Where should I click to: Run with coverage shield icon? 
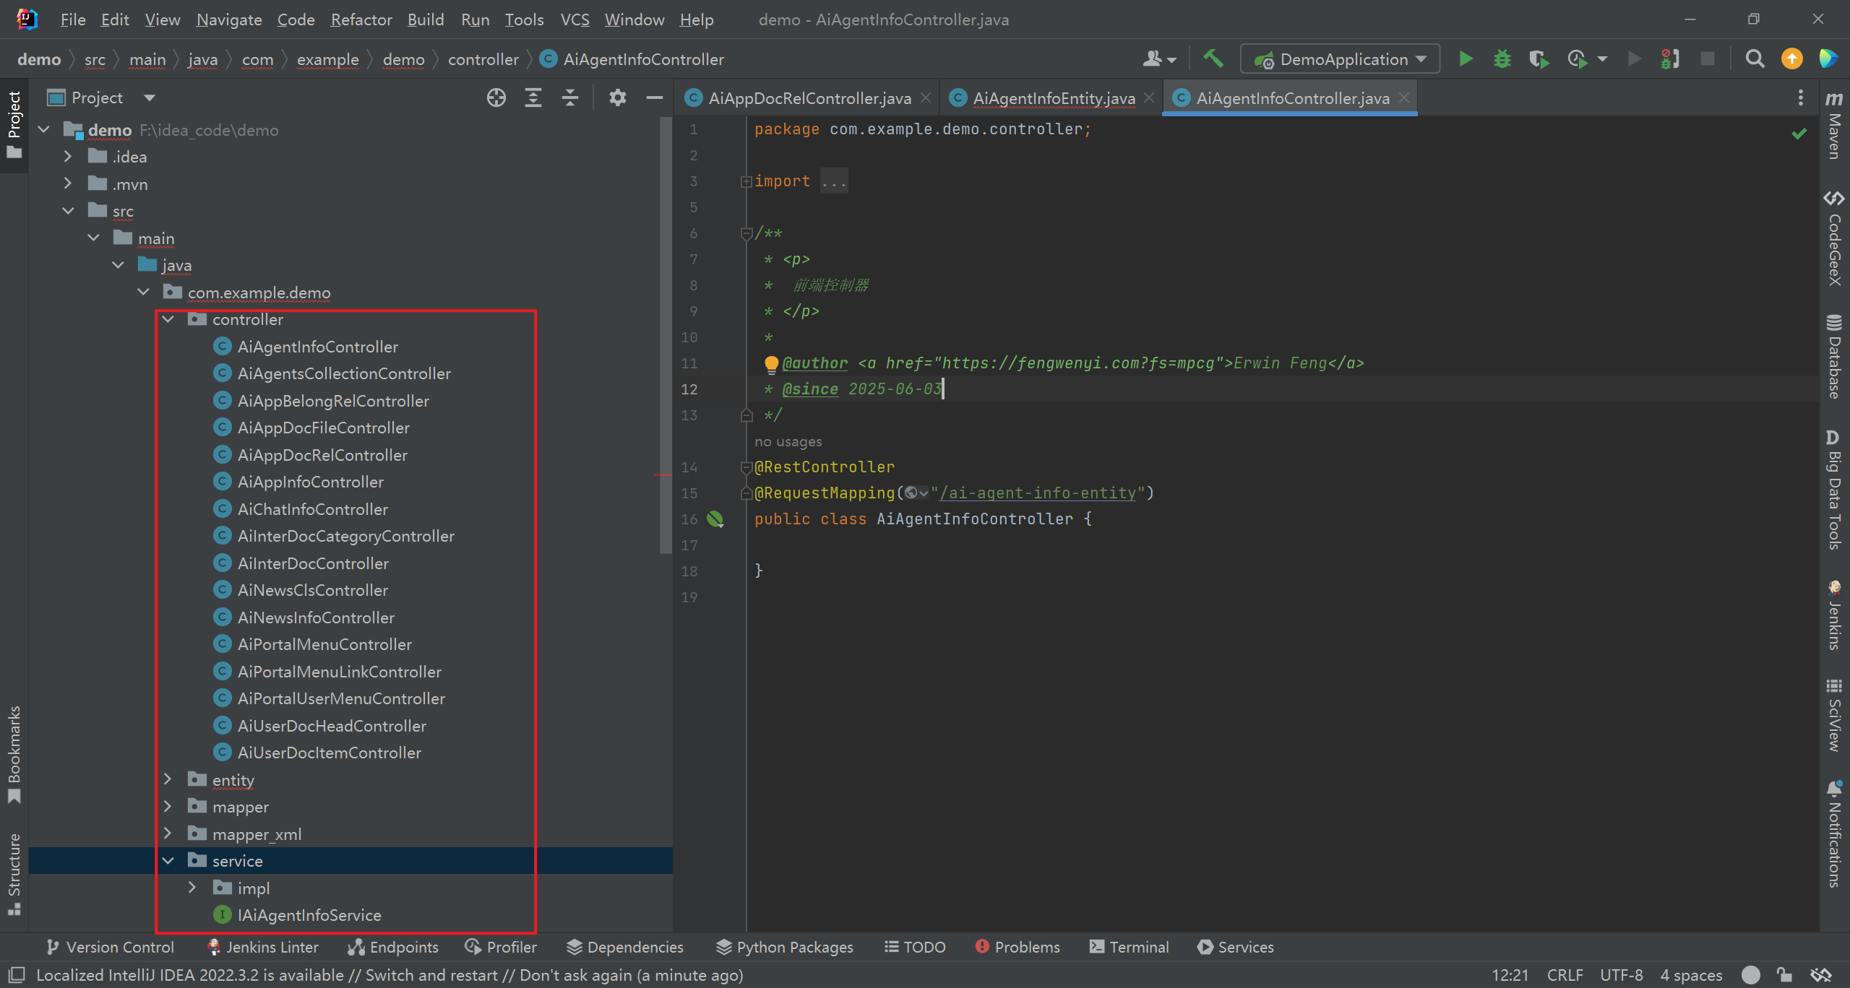tap(1539, 58)
